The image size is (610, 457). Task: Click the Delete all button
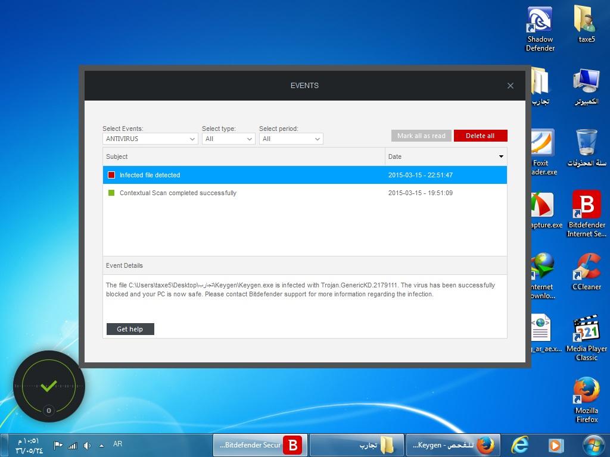tap(481, 136)
